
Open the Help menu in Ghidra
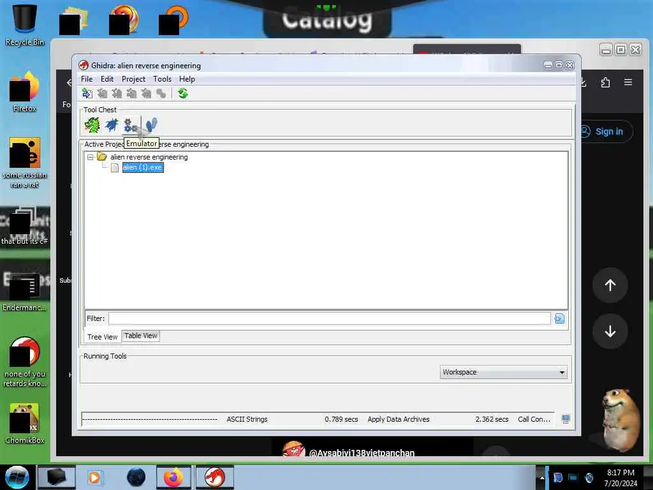click(x=187, y=79)
